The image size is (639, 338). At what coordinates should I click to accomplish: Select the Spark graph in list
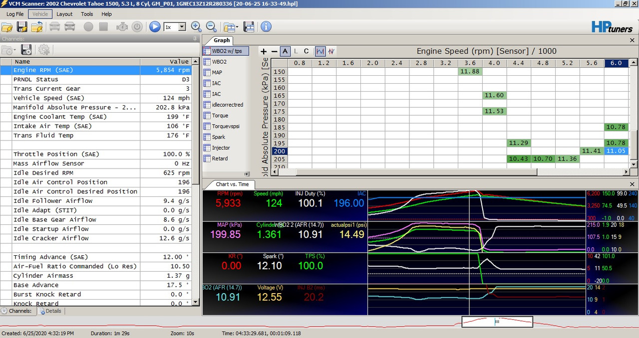(219, 137)
